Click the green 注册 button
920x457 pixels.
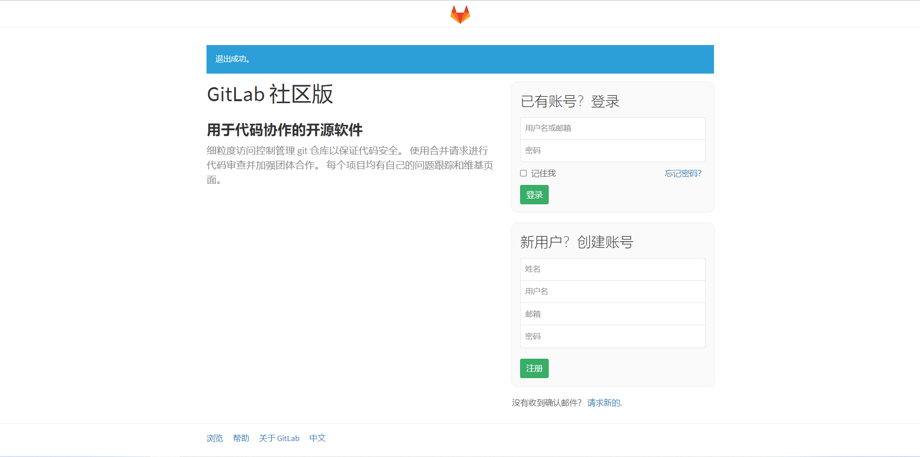[x=534, y=368]
